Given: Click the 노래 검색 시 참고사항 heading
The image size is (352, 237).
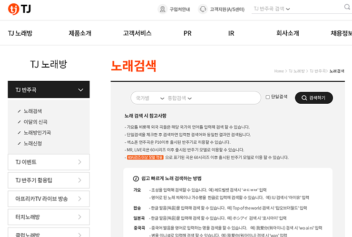Looking at the screenshot, I should pyautogui.click(x=145, y=116).
